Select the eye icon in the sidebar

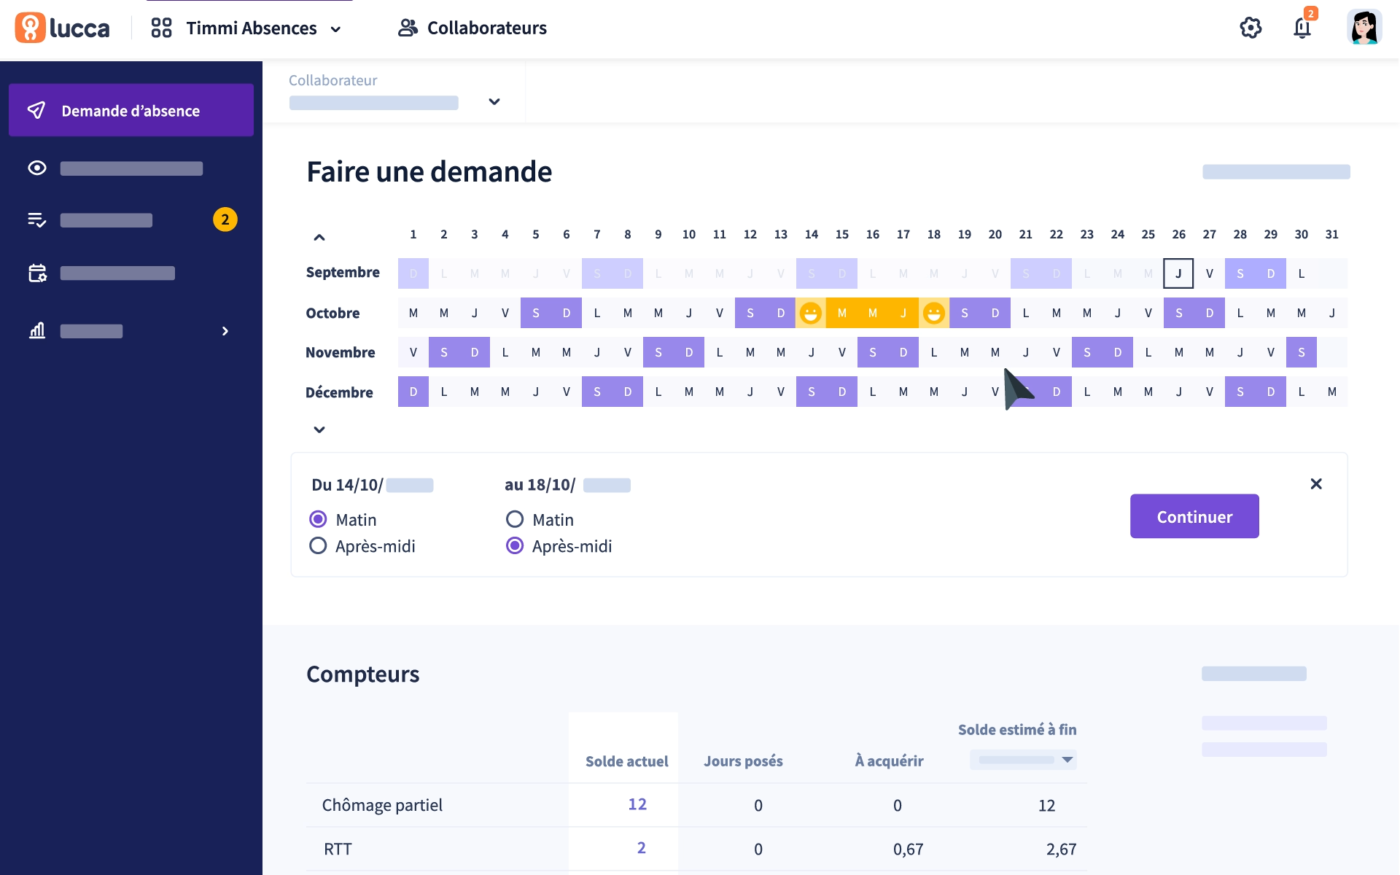click(37, 168)
